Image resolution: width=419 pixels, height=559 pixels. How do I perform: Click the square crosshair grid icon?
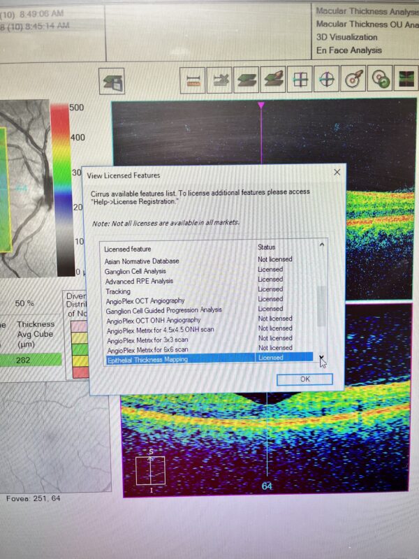(300, 79)
